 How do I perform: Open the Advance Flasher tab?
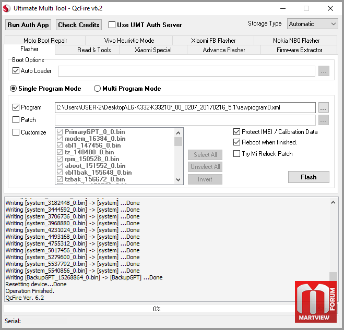(x=224, y=50)
